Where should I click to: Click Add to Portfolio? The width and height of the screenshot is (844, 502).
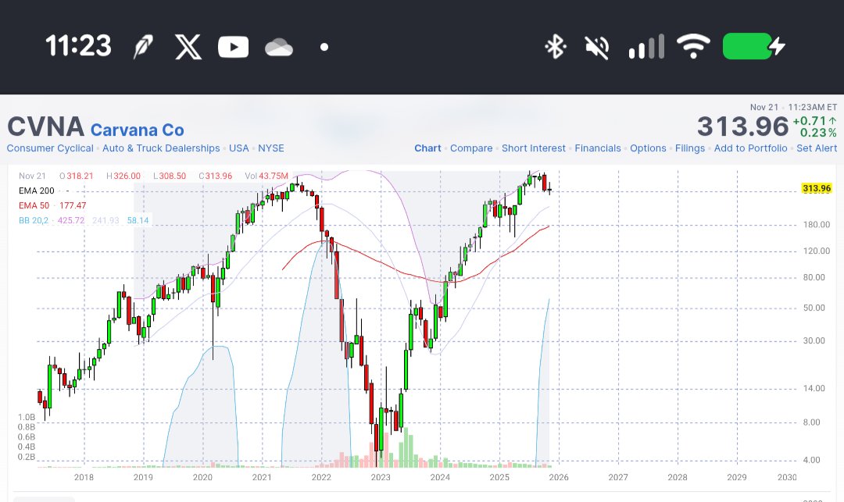point(750,148)
